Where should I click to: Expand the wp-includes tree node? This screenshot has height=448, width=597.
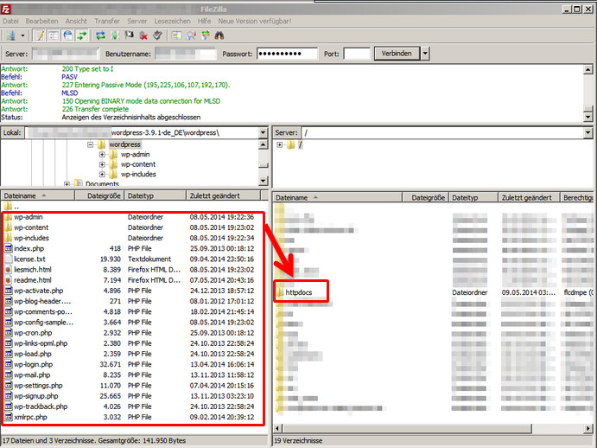pyautogui.click(x=102, y=174)
